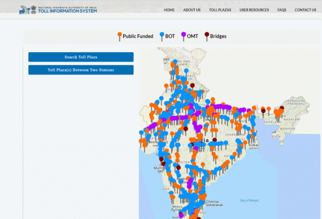Click the 'OMT' legend text
Image resolution: width=322 pixels, height=219 pixels.
click(192, 36)
